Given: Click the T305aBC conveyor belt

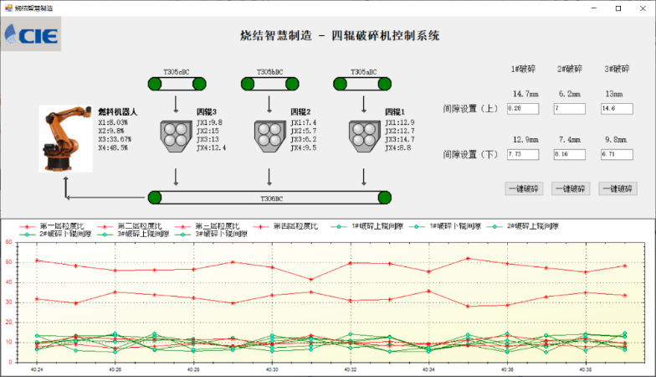Looking at the screenshot, I should pyautogui.click(x=363, y=84).
